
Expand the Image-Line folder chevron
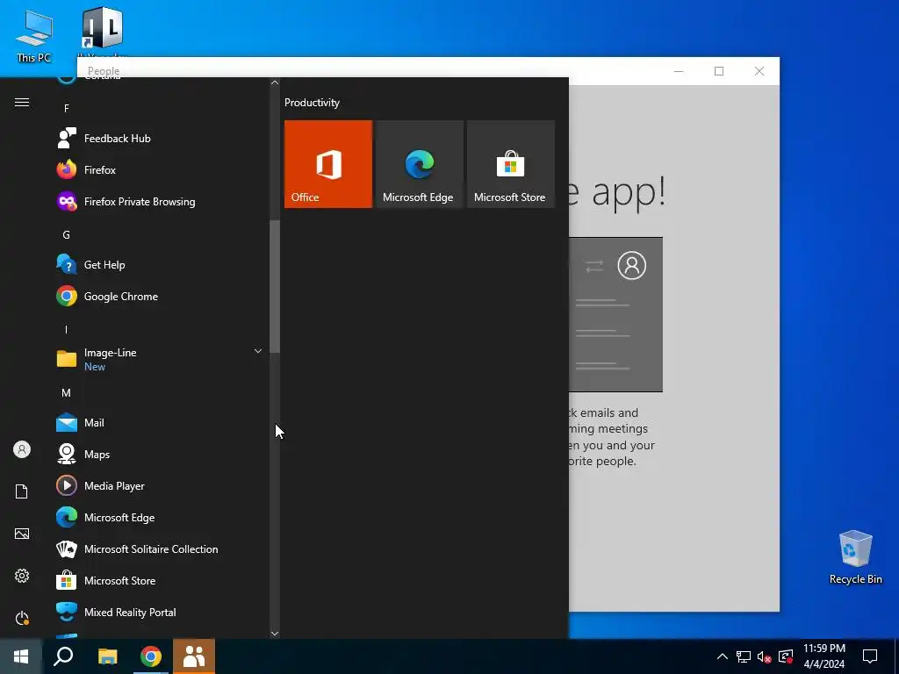pos(258,351)
